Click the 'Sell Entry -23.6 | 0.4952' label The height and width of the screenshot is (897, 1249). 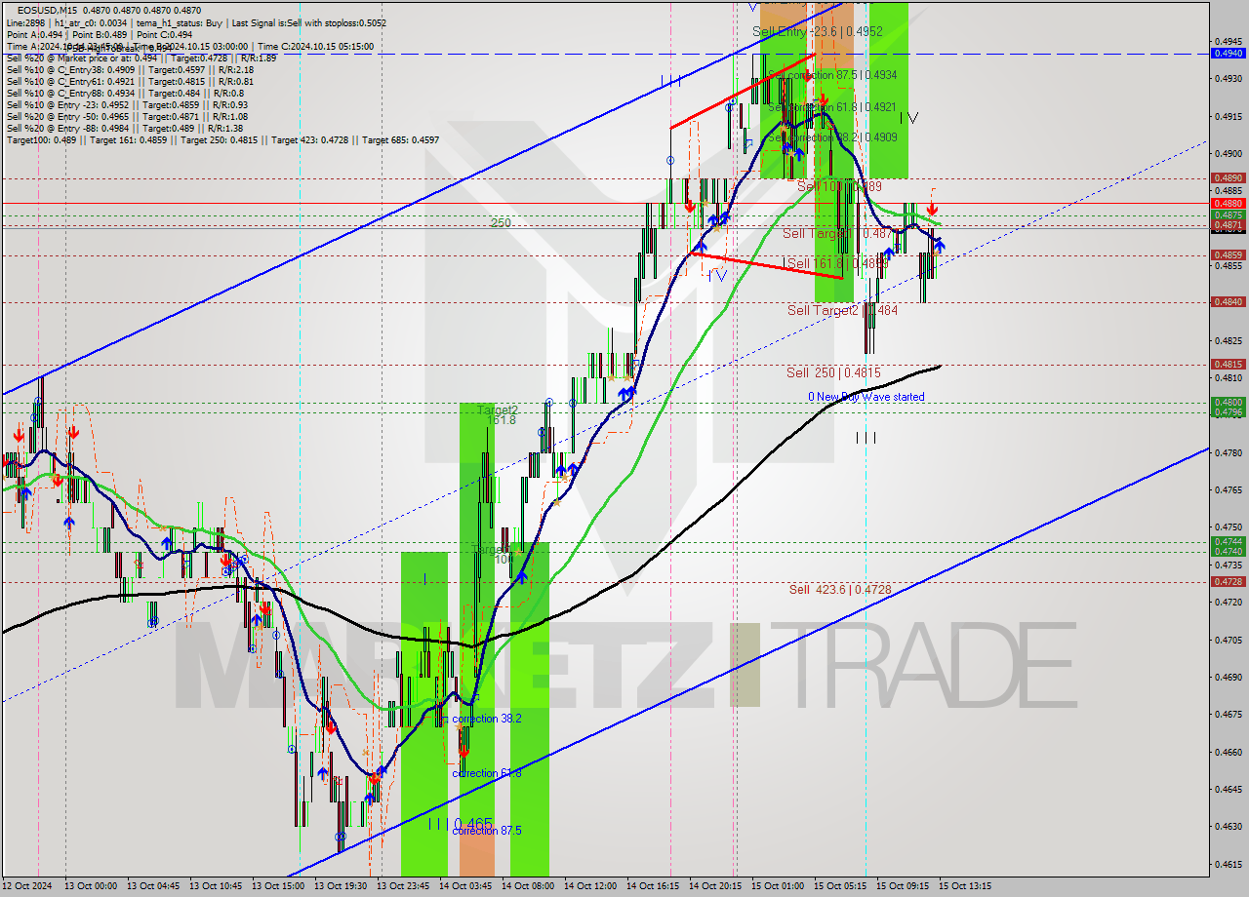(x=818, y=31)
